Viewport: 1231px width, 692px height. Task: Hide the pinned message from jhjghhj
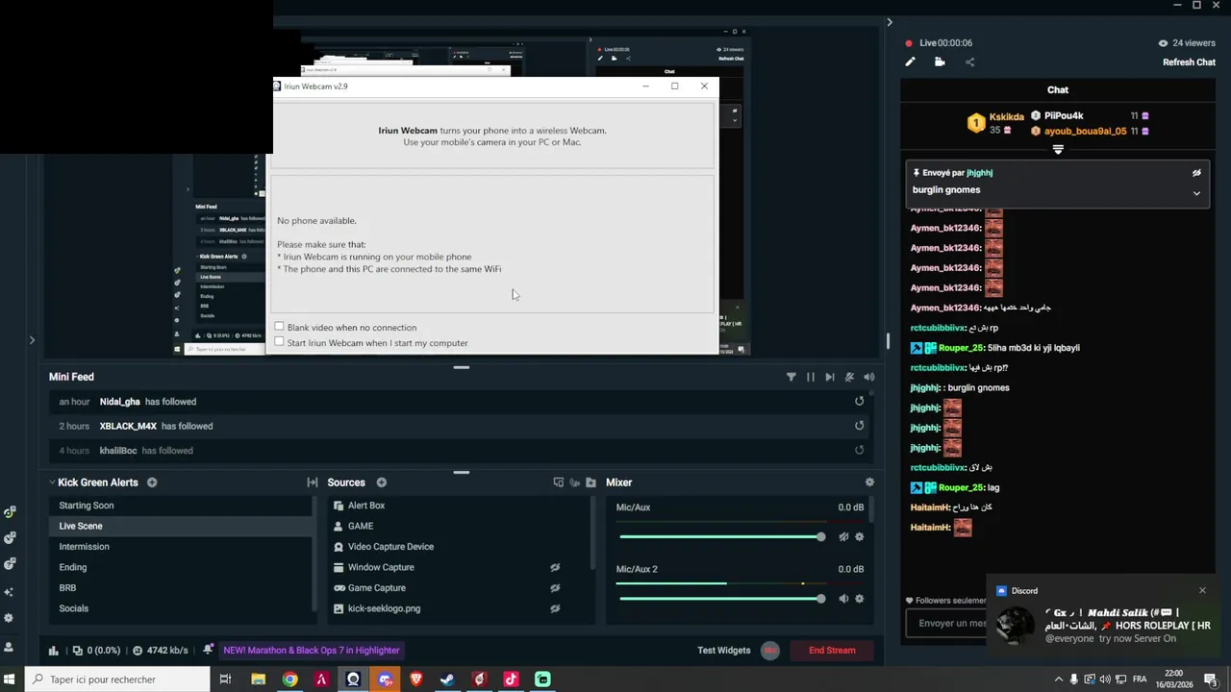(1196, 173)
